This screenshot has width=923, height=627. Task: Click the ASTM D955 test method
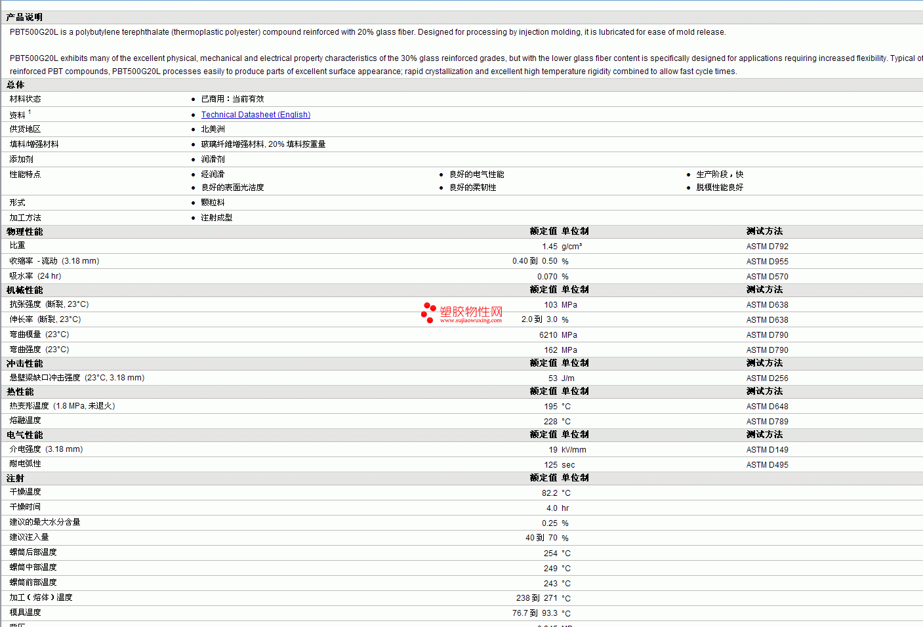(x=768, y=262)
